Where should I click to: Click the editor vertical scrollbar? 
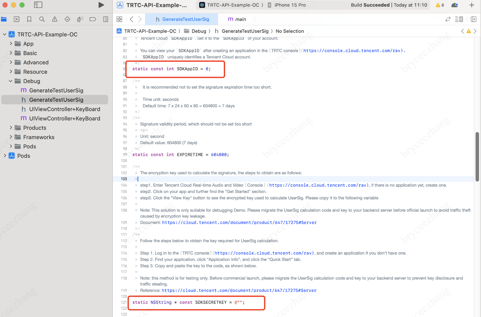click(477, 157)
